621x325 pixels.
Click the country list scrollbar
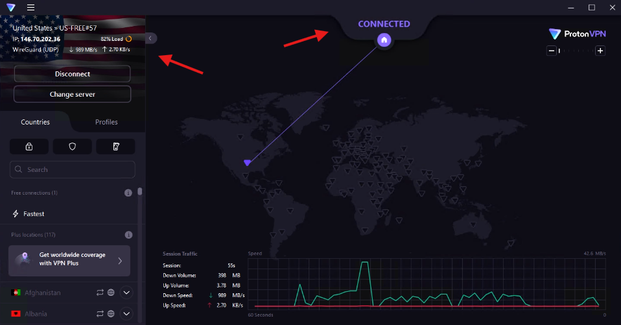(x=140, y=191)
